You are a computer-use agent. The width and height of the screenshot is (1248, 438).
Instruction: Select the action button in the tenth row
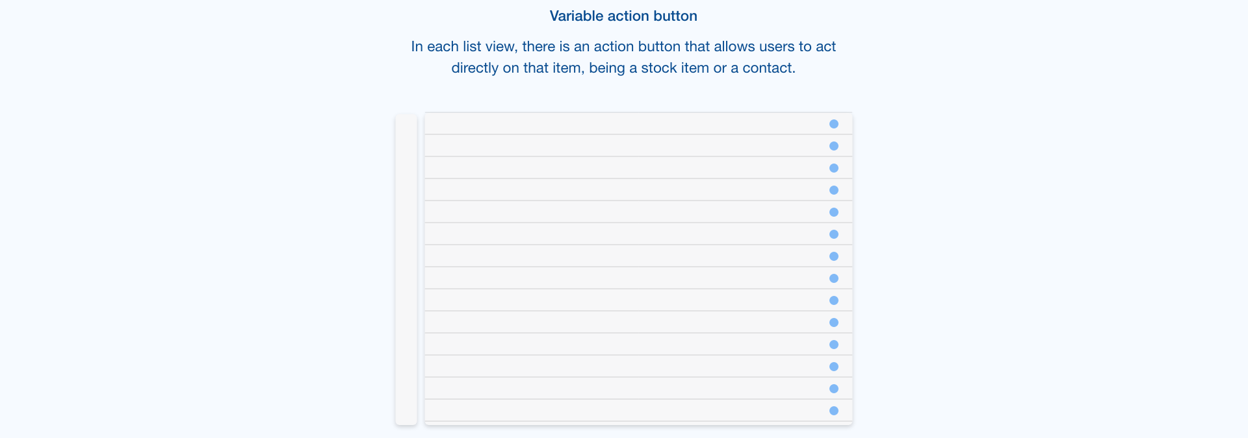coord(834,322)
